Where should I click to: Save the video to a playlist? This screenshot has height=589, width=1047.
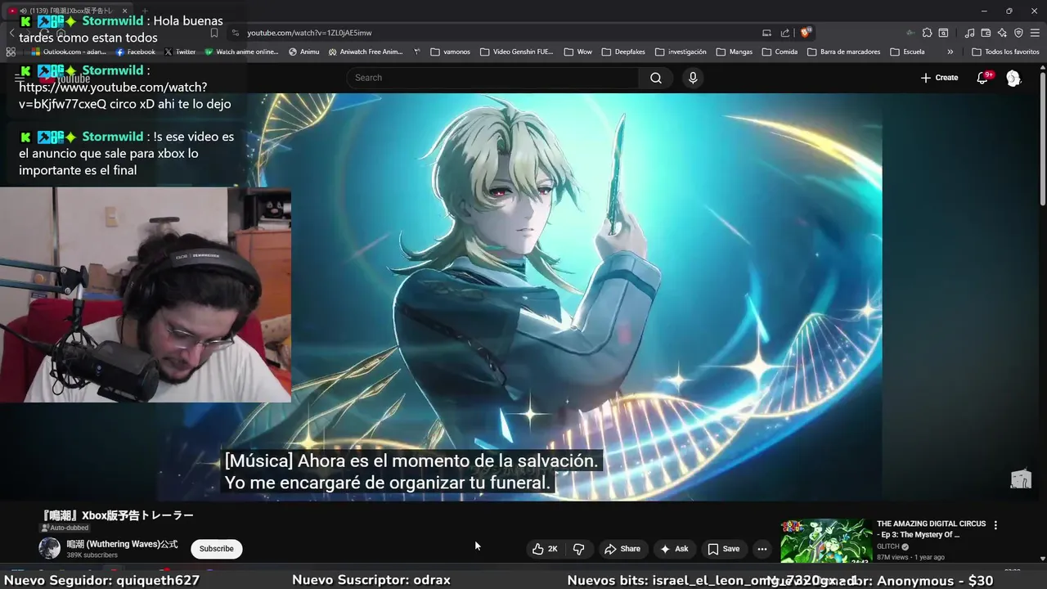click(723, 549)
